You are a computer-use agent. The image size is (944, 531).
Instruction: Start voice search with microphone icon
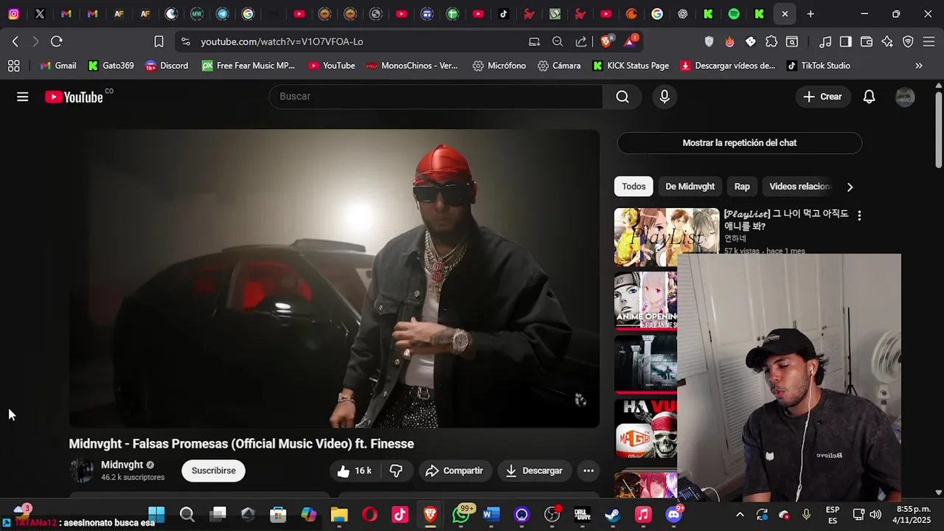[x=664, y=97]
